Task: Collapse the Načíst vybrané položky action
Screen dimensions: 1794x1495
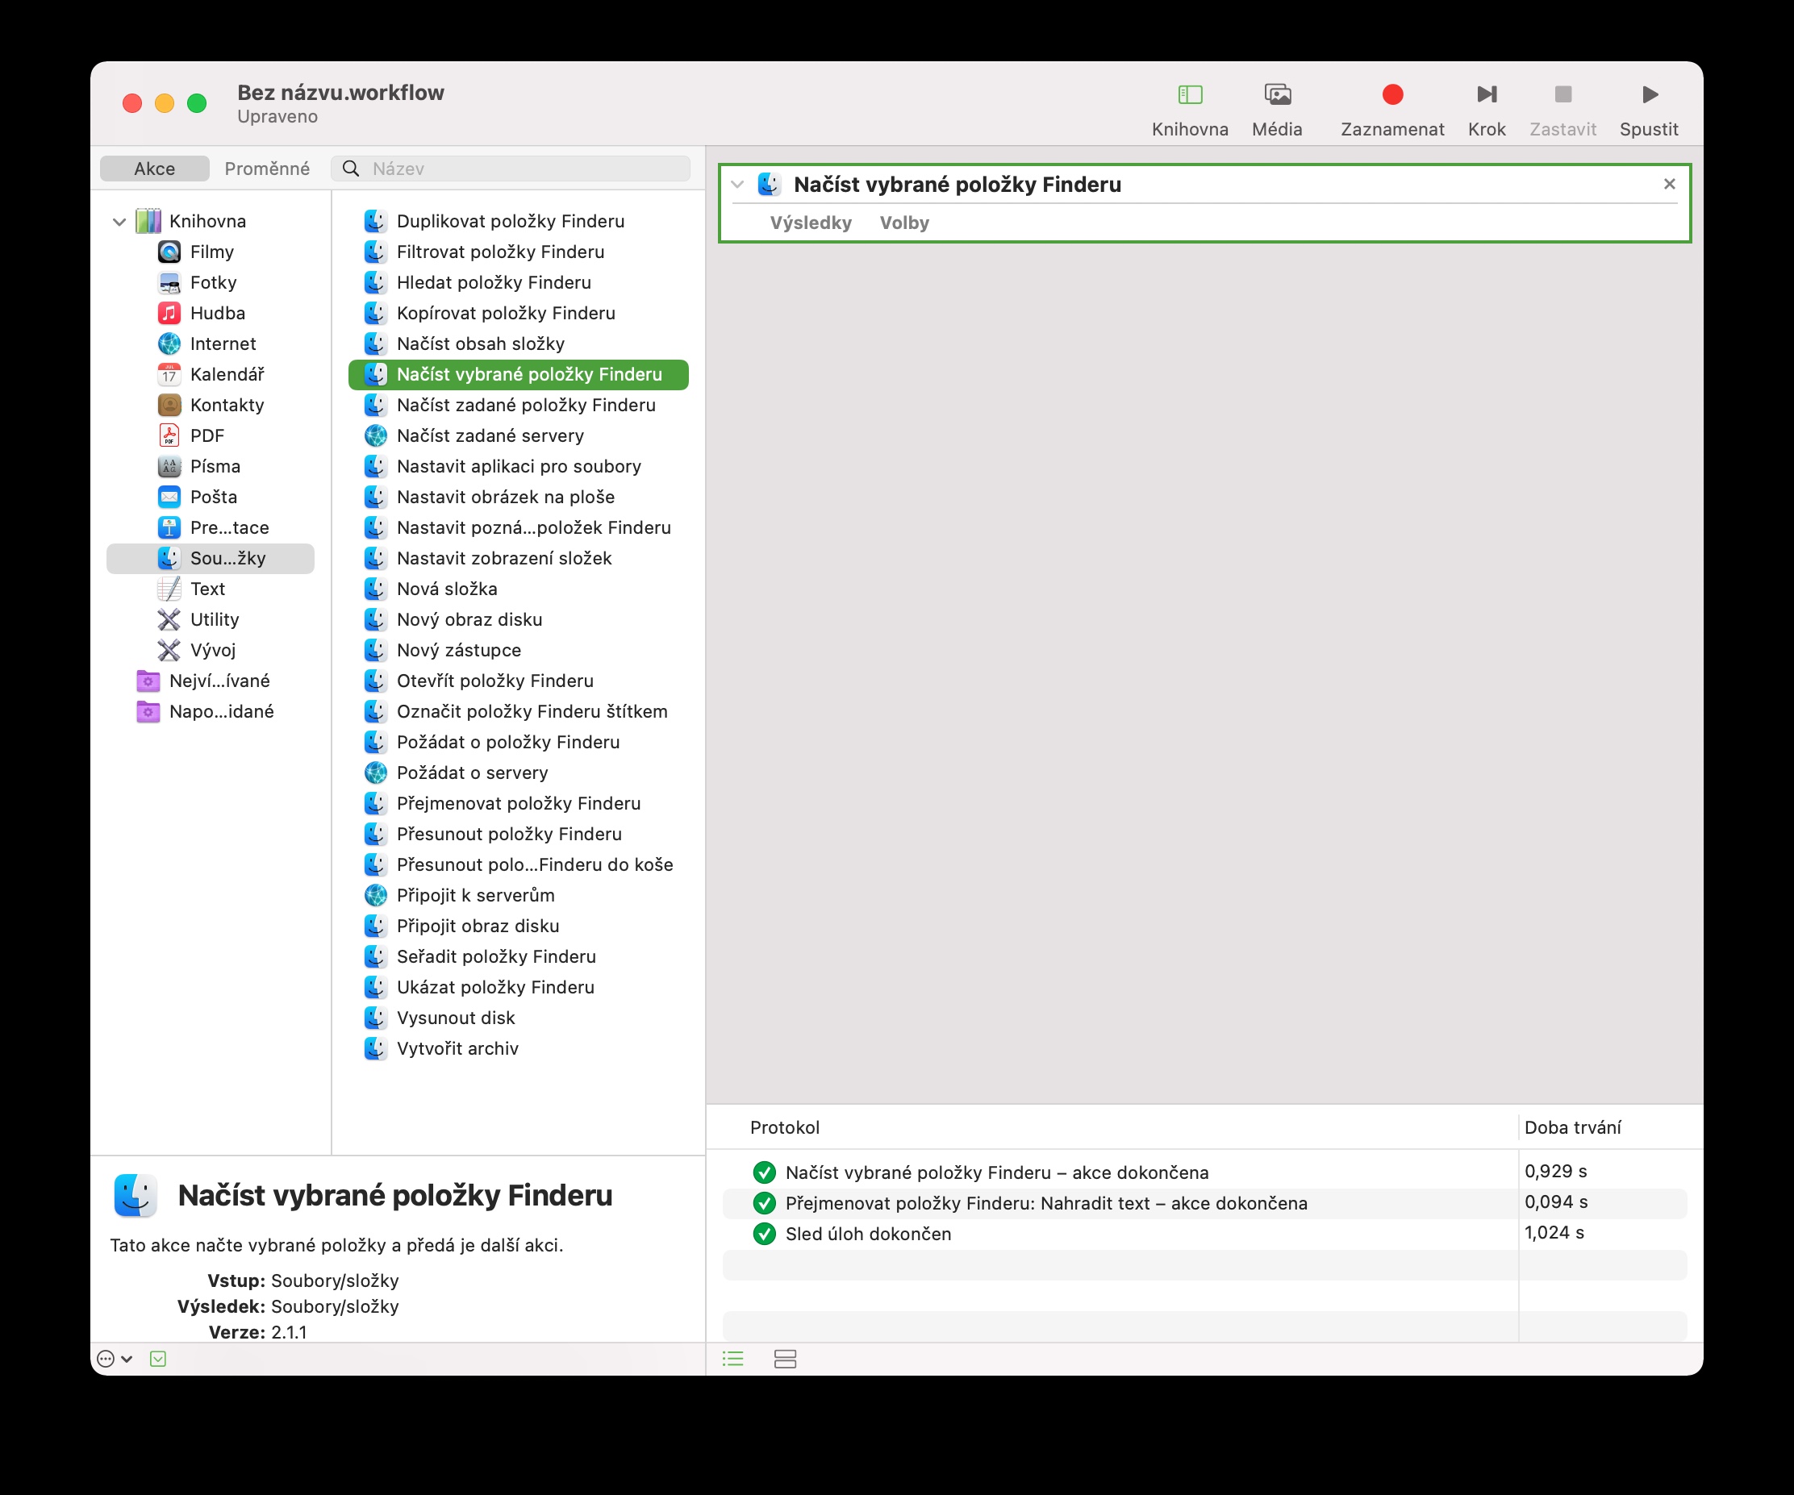Action: click(x=737, y=185)
